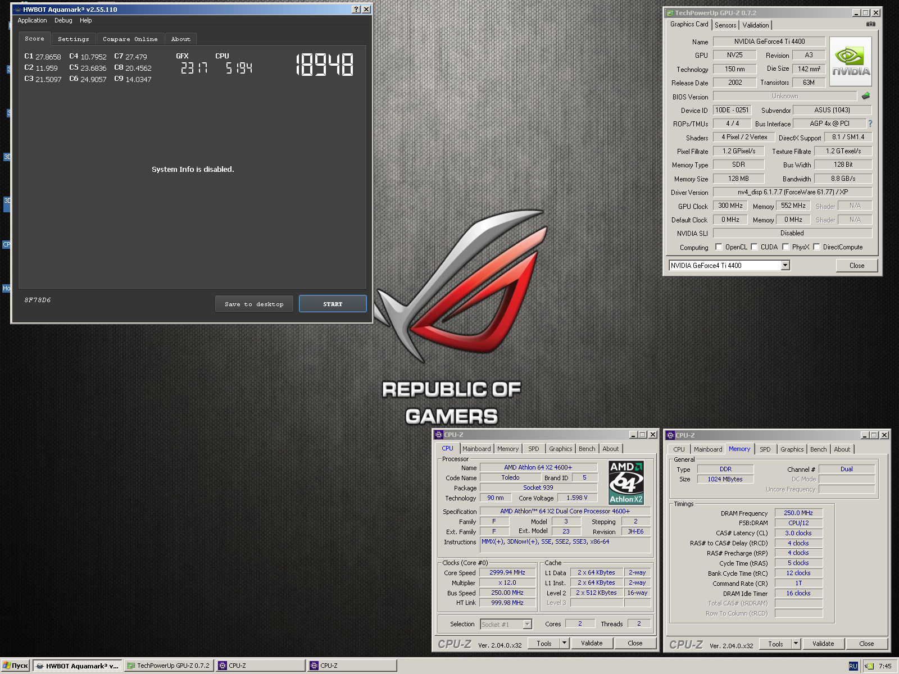
Task: Switch to the Sensors tab in GPU-Z
Action: click(x=725, y=25)
